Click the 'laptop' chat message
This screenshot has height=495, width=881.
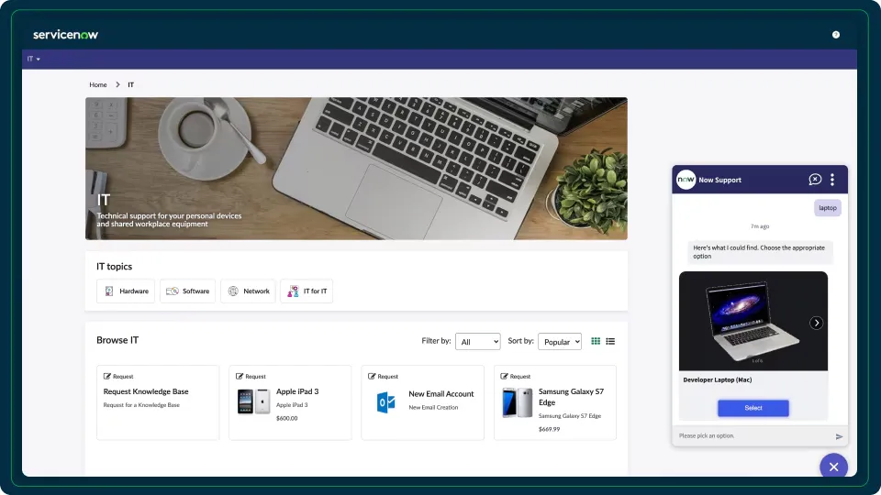pyautogui.click(x=828, y=208)
